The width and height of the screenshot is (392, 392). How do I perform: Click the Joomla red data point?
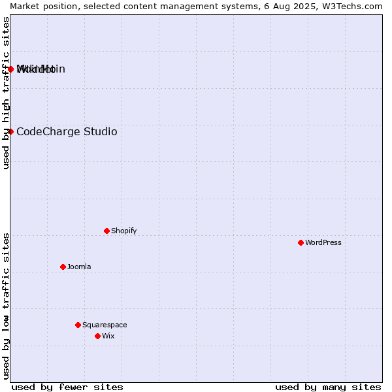(x=63, y=267)
